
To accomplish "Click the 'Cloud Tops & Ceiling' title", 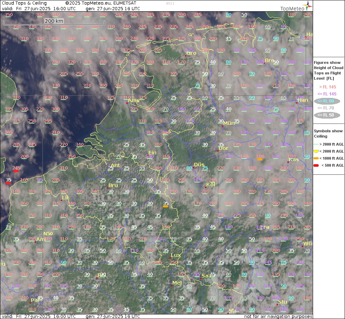I will pyautogui.click(x=24, y=3).
